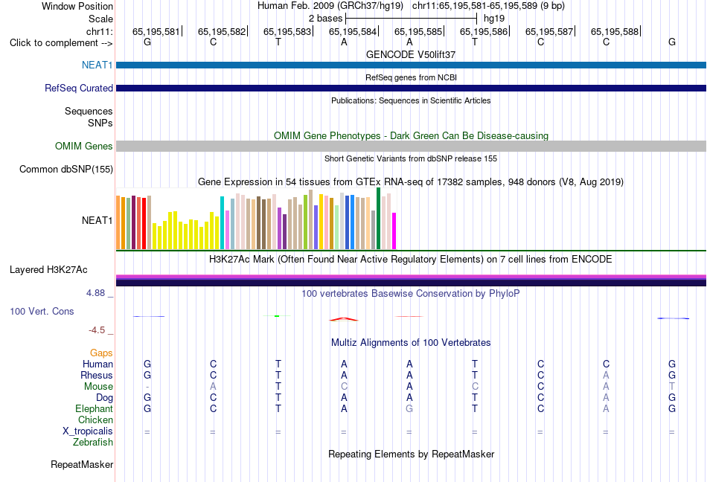Click the NEAT1 blue gene bar
This screenshot has width=707, height=482.
[411, 65]
